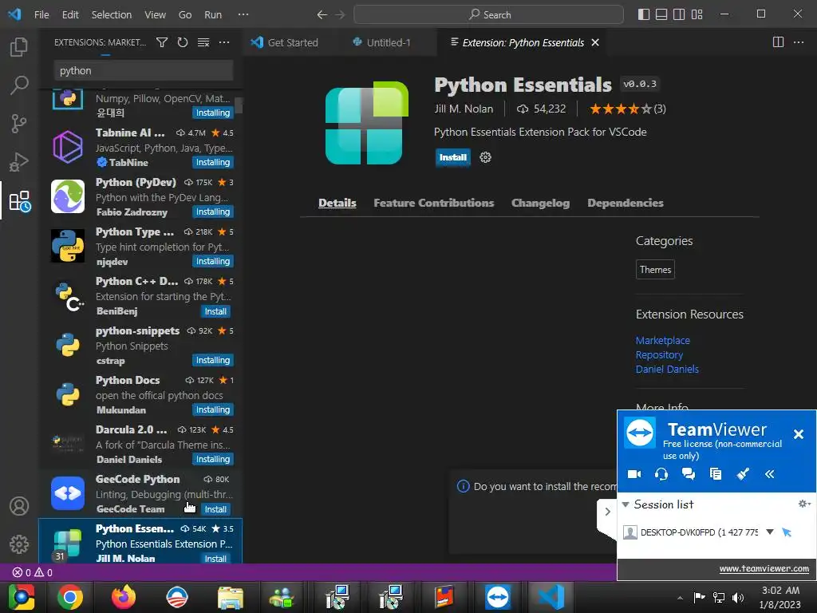Open the Marketplace resource link
This screenshot has height=613, width=817.
[x=662, y=340]
